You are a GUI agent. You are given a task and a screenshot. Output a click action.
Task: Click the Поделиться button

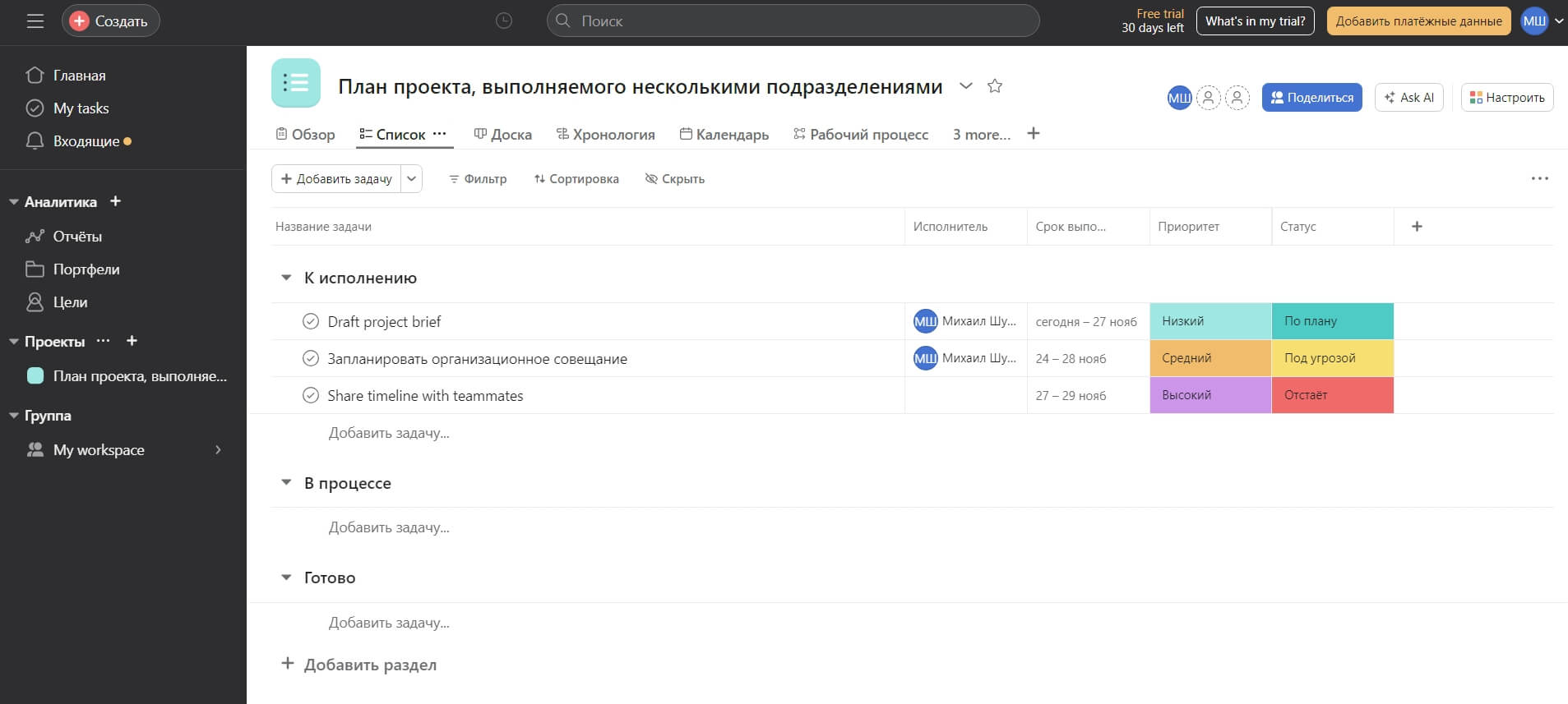coord(1312,98)
